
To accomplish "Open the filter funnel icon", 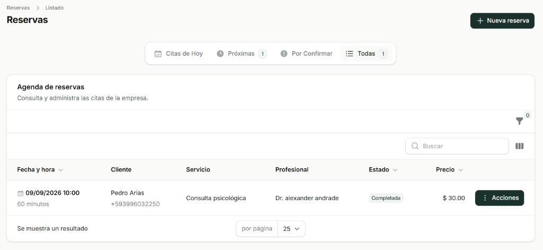I will 519,121.
